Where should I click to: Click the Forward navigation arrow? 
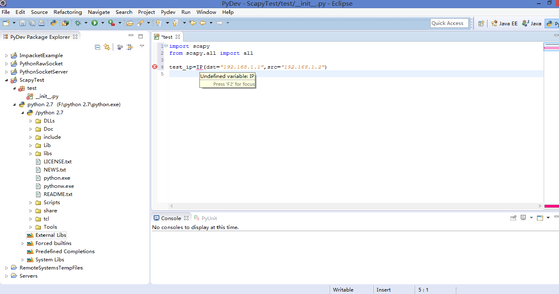(x=219, y=23)
